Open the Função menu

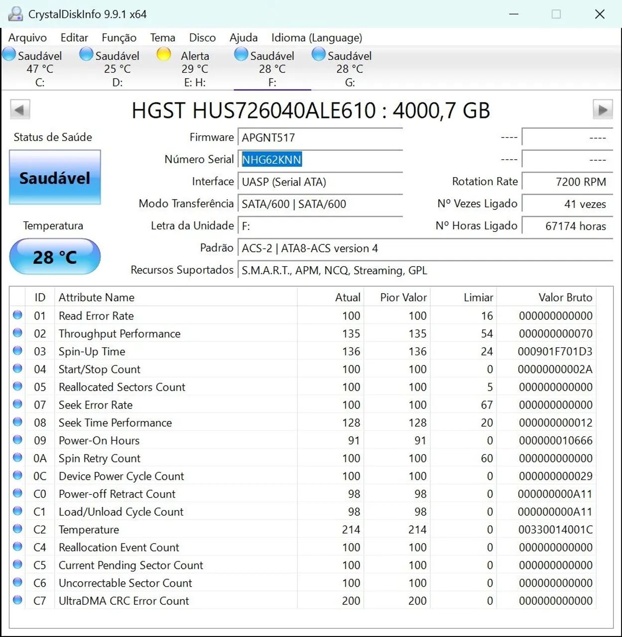[119, 38]
